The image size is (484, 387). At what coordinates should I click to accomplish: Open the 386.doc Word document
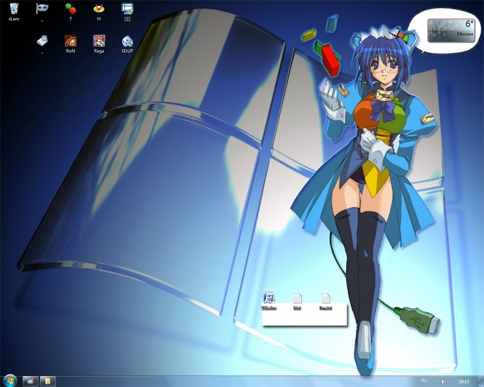[269, 301]
